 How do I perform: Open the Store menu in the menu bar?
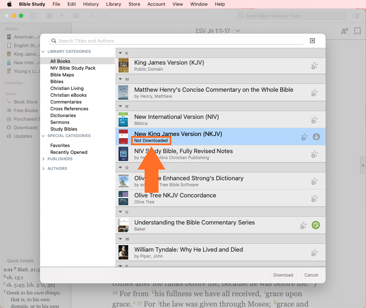pos(134,4)
